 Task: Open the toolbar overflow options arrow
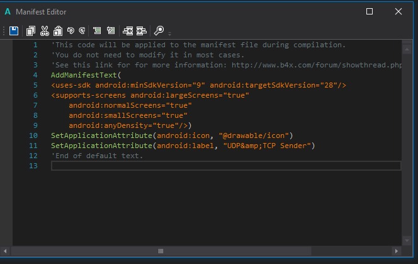(x=169, y=34)
